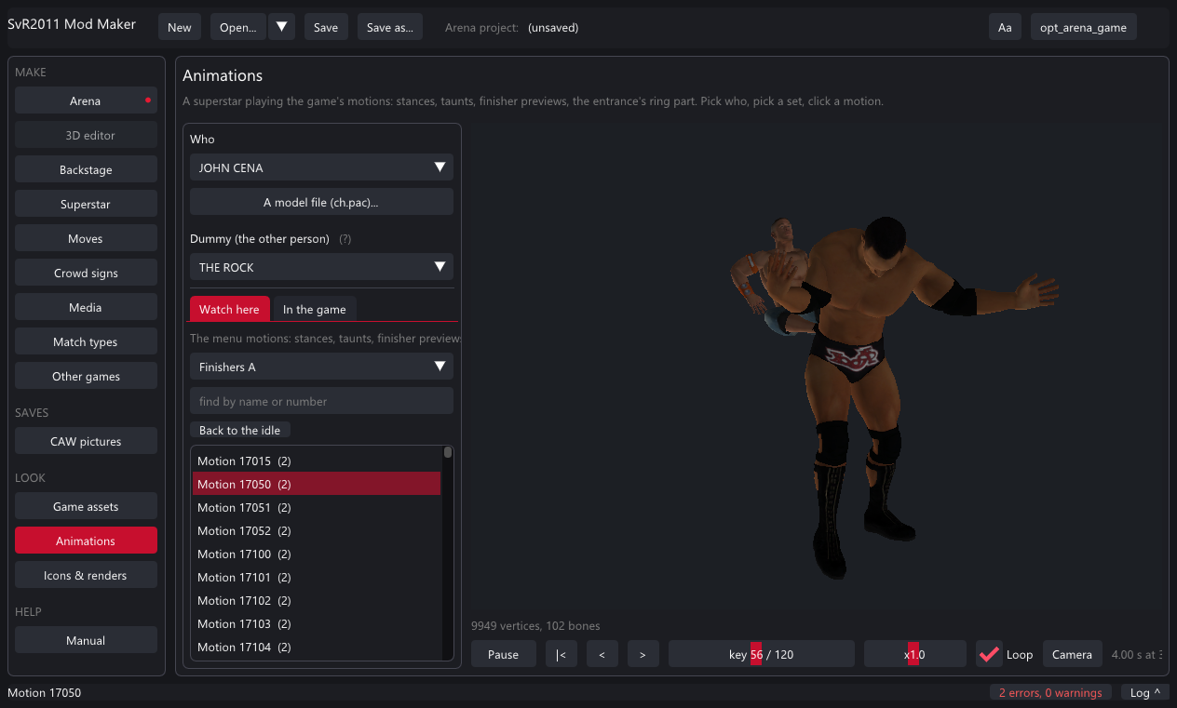Open the Who dropdown showing JOHN CENA
This screenshot has height=708, width=1177.
tap(321, 167)
